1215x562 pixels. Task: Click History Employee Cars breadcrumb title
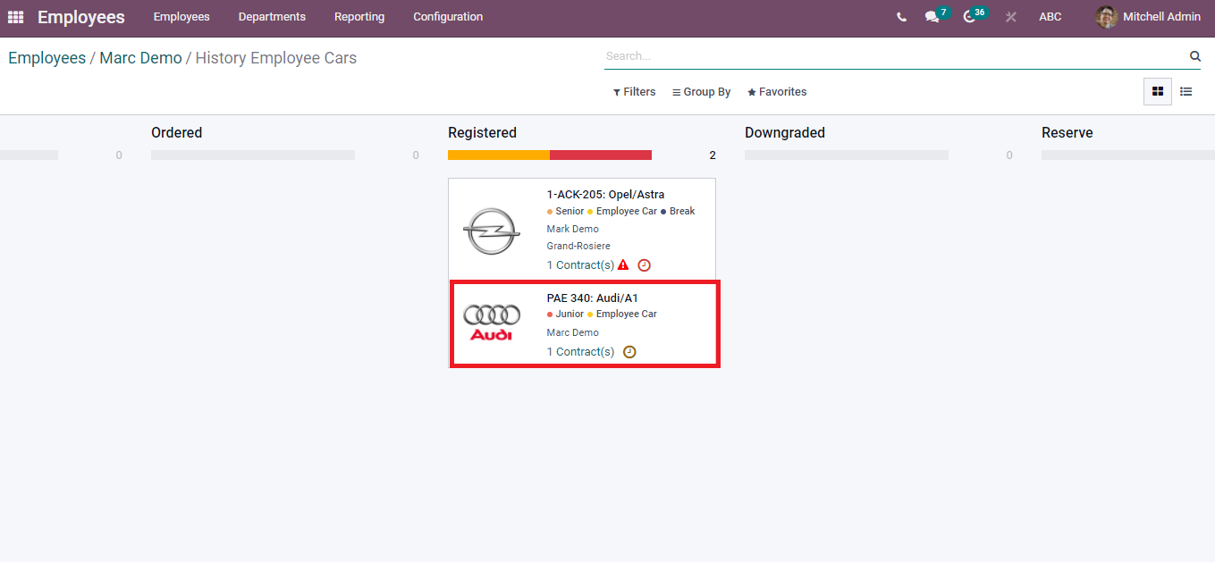click(x=276, y=58)
